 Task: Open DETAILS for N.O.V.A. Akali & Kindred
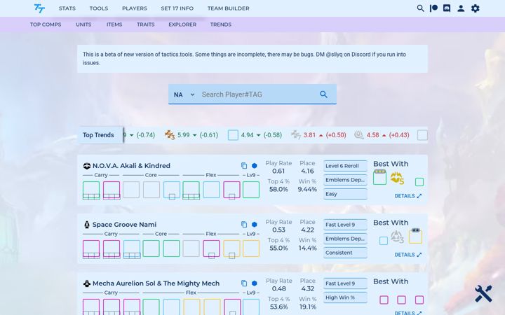tap(408, 196)
